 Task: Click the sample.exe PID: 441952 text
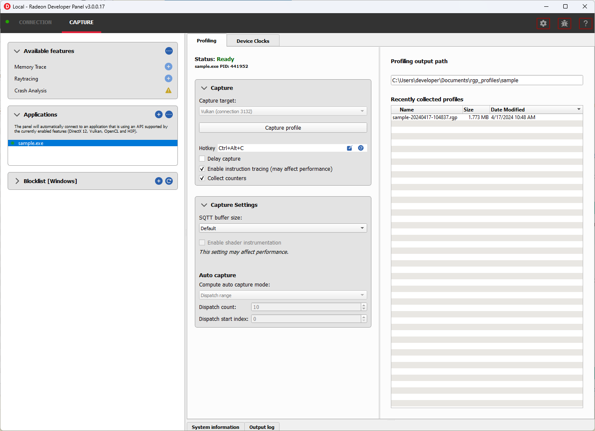[x=221, y=66]
